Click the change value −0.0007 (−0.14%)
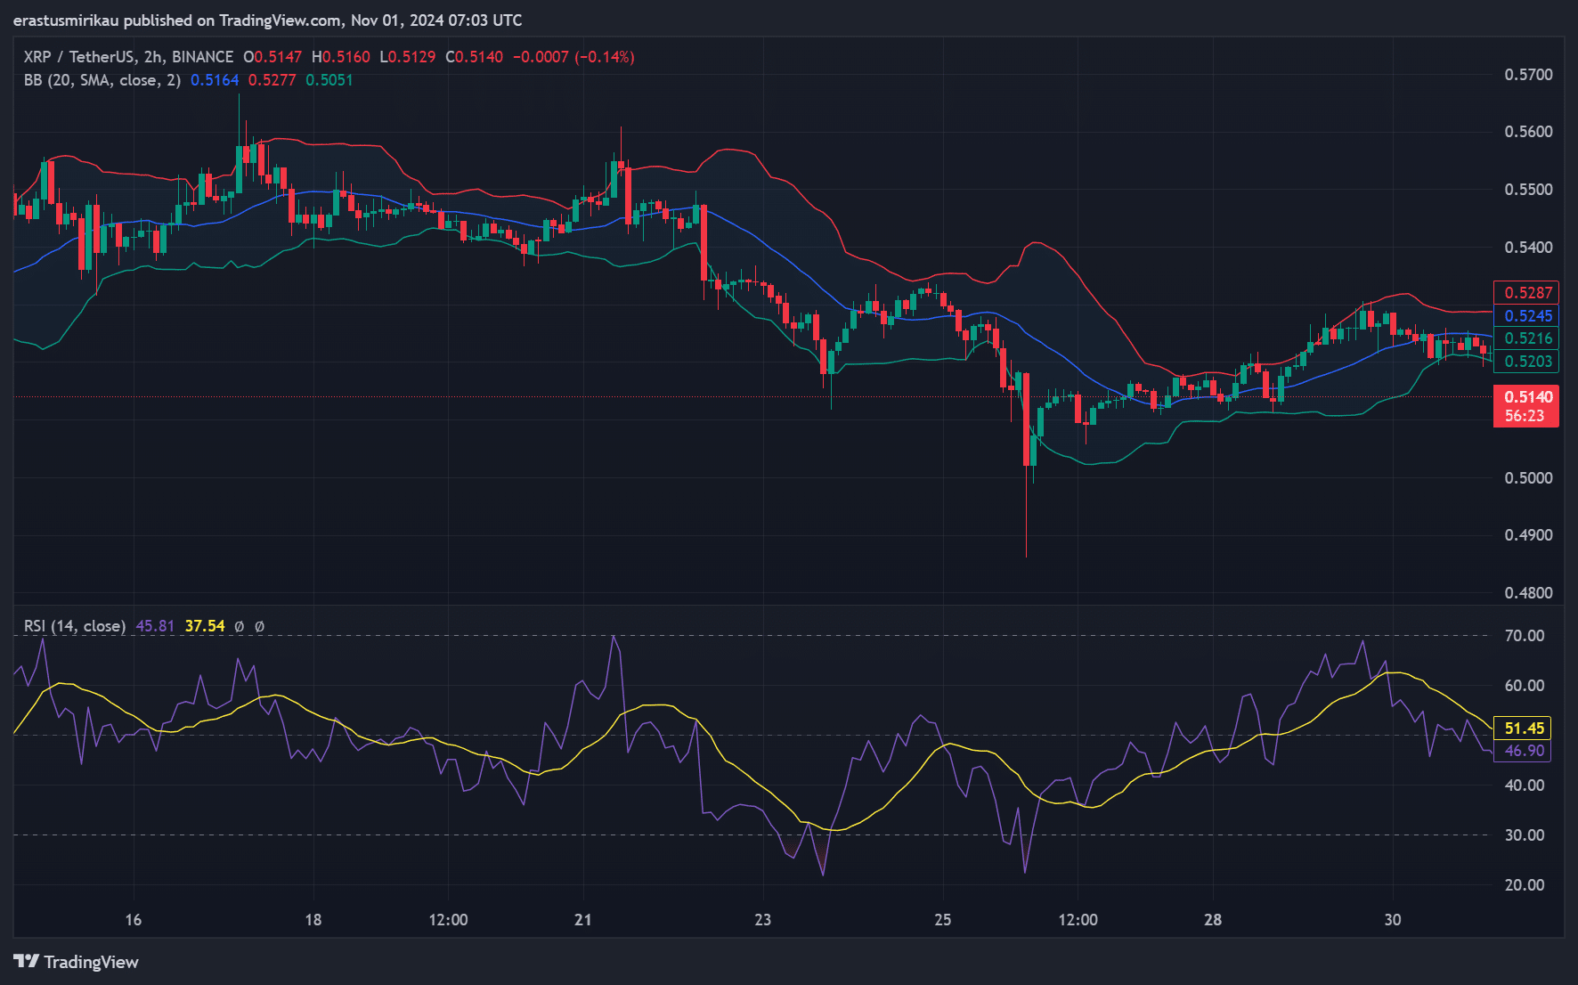Screen dimensions: 1578x985 573,57
